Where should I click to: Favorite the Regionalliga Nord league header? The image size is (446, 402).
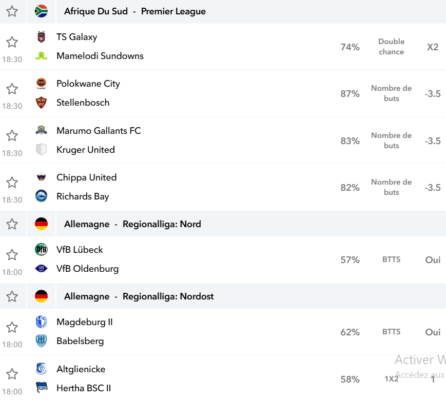(12, 224)
